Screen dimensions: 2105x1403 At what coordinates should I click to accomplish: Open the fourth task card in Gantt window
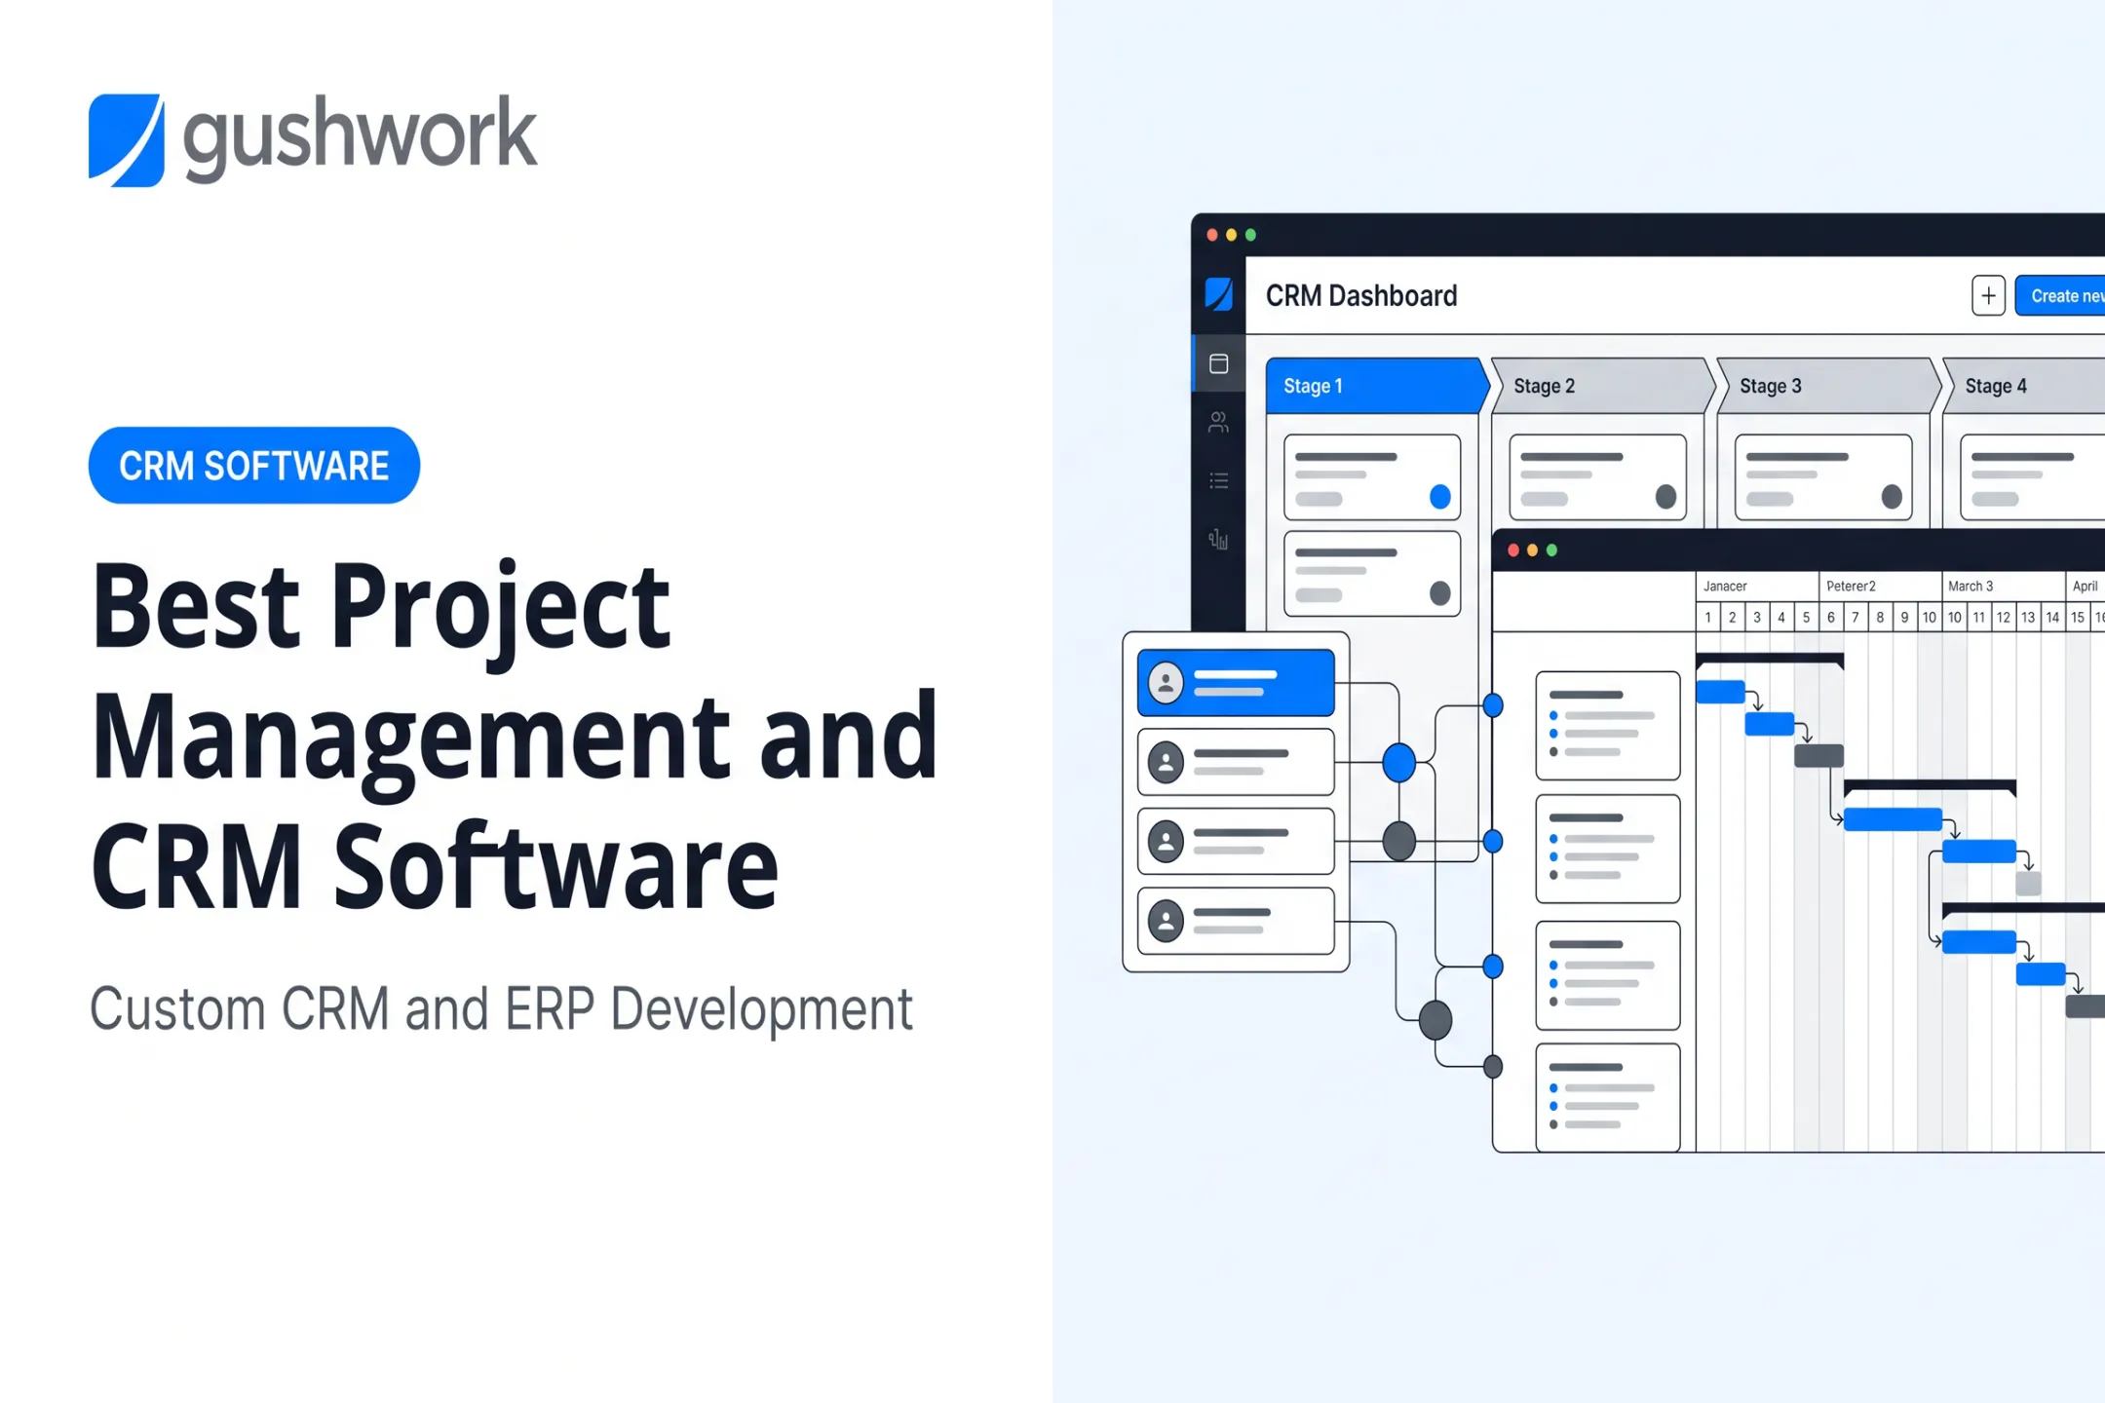1607,1098
